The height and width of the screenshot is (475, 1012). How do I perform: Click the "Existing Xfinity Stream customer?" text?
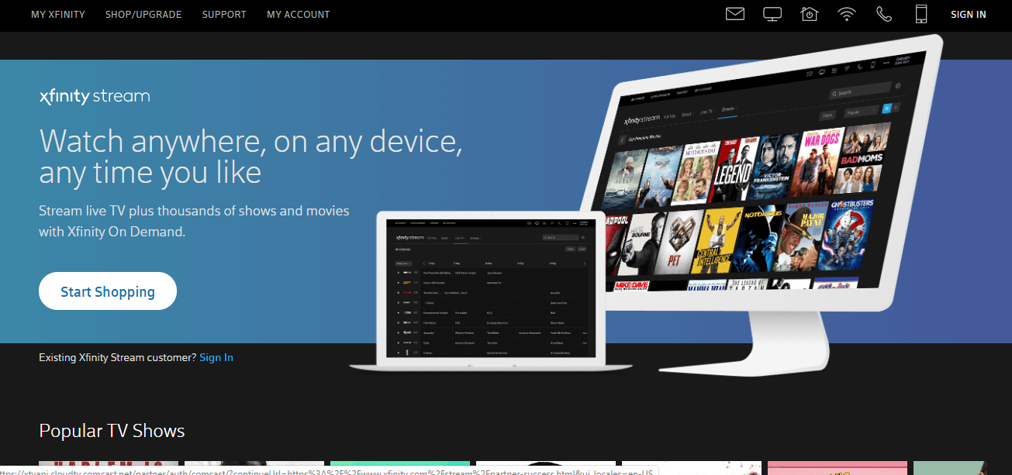pos(117,357)
